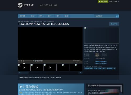Click the magnifier search icon
Viewport: 131px width, 95px height.
click(117, 16)
